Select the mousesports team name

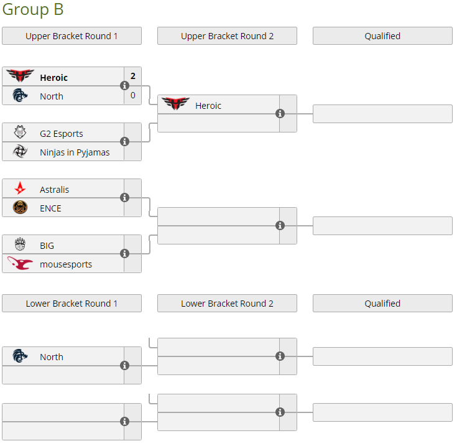coord(66,264)
